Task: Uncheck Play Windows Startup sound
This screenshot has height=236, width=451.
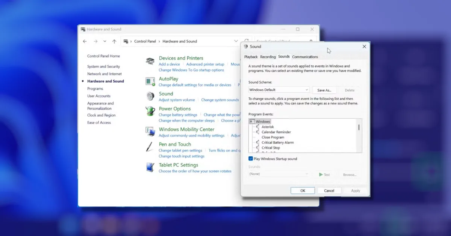Action: (250, 159)
